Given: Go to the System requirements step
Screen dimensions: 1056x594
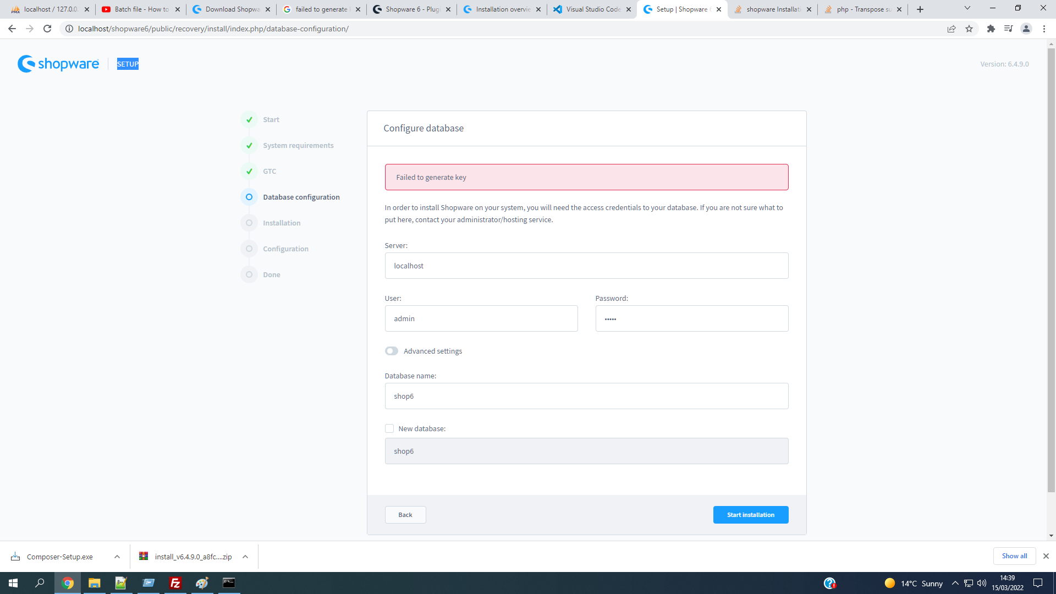Looking at the screenshot, I should [x=298, y=145].
